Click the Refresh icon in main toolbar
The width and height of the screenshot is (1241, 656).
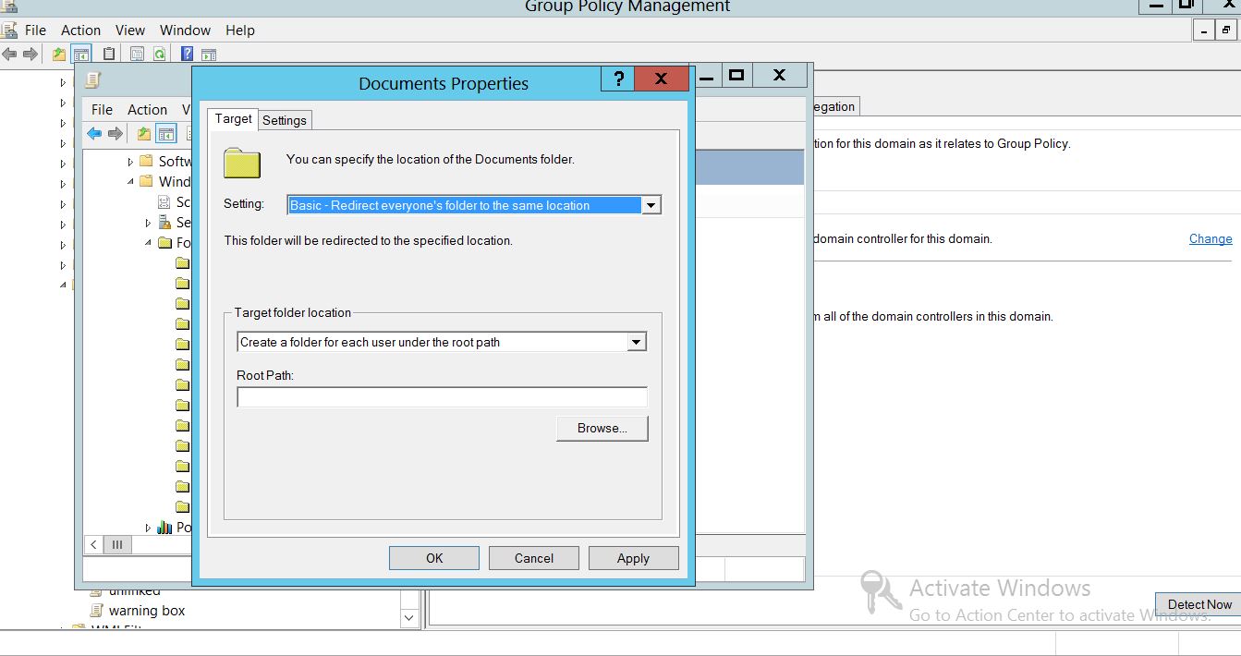pos(159,55)
